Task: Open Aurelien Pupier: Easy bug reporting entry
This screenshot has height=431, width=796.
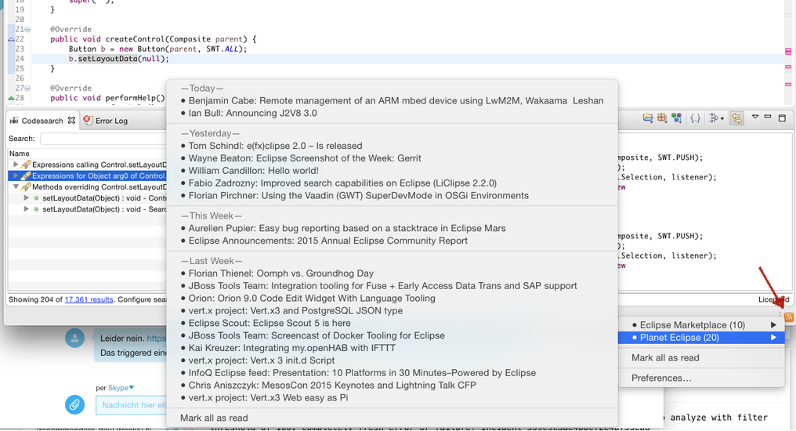Action: coord(392,229)
